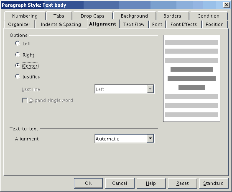Click the alignment preview box
Screen dimensions: 232x192
click(x=191, y=78)
